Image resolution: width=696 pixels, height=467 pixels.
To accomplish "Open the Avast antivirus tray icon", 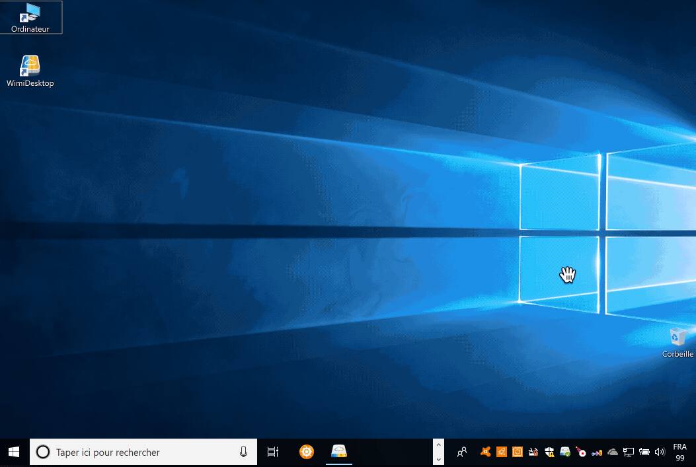I will coord(486,452).
